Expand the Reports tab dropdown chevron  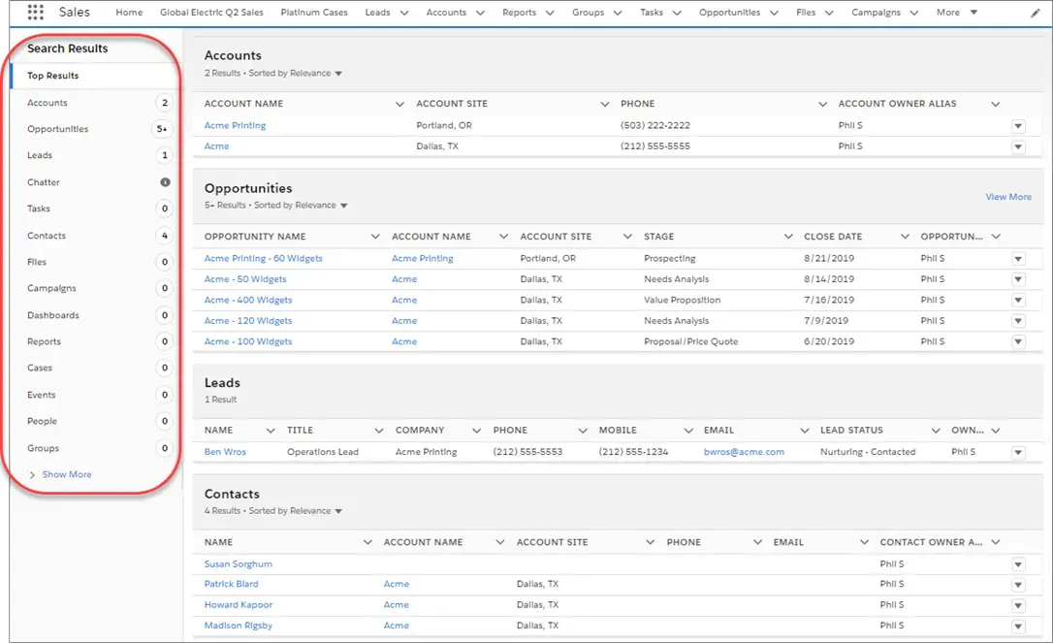point(550,13)
